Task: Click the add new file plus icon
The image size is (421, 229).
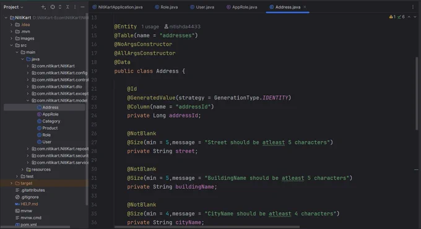Action: click(x=43, y=7)
